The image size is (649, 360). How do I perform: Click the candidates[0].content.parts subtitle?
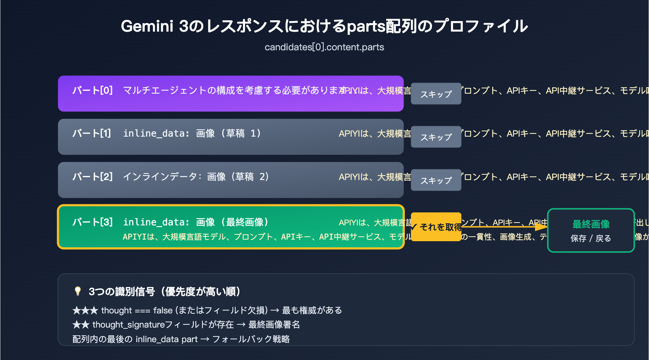click(x=324, y=47)
